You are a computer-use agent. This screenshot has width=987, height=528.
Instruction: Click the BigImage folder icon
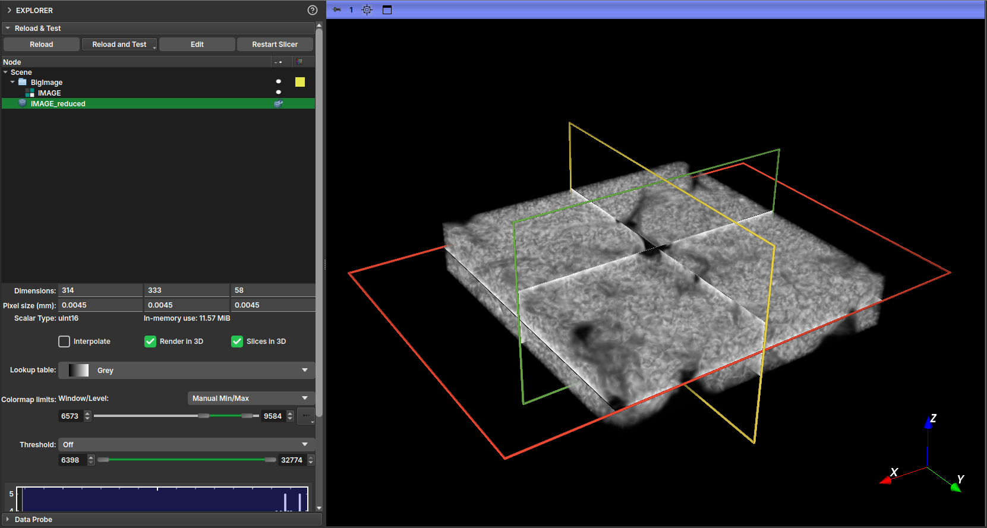coord(23,82)
